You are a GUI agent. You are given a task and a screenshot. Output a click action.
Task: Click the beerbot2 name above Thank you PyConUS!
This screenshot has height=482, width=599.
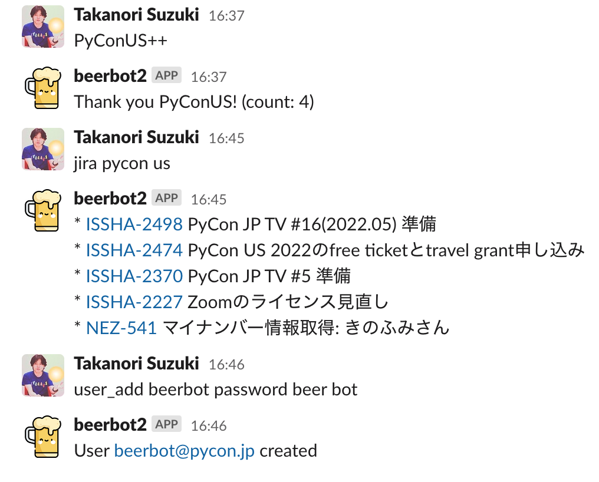[110, 76]
